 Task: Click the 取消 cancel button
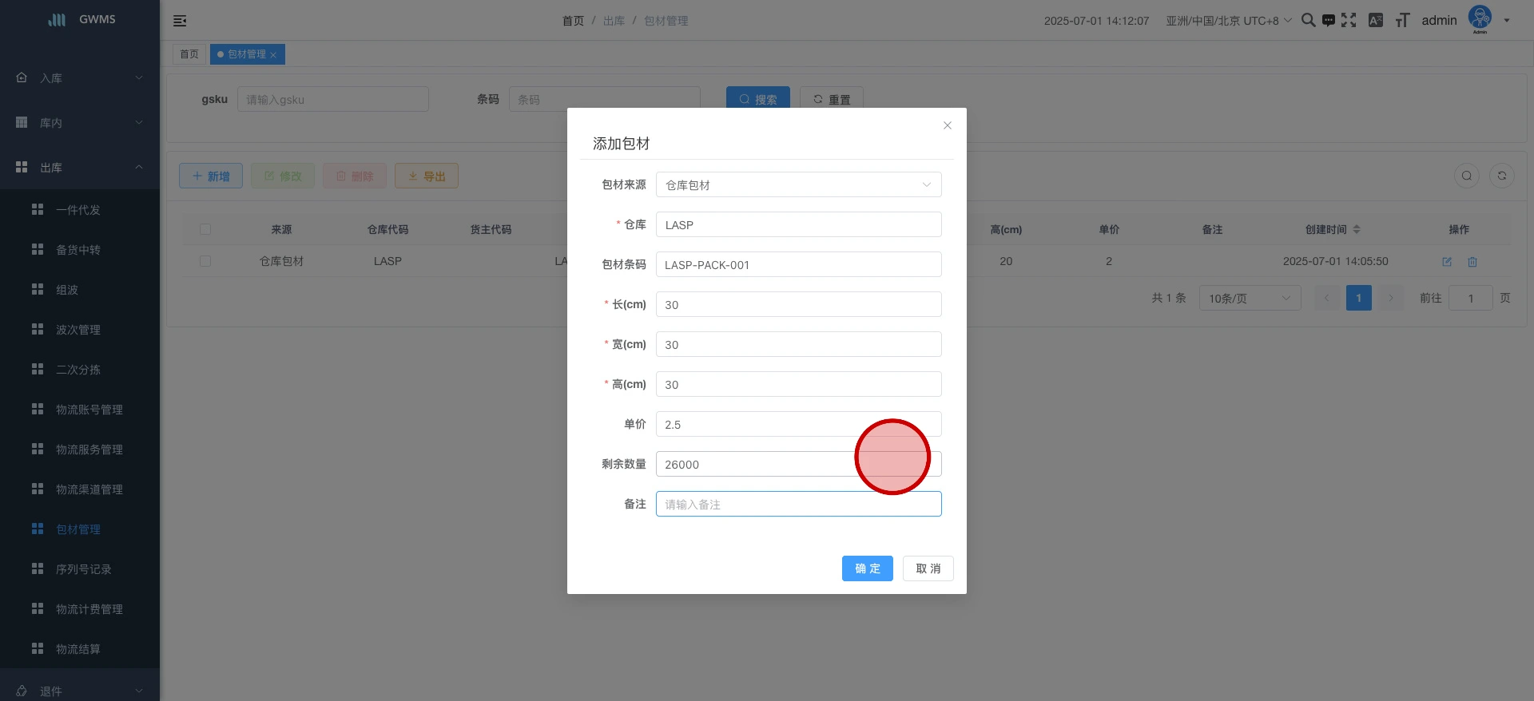(928, 568)
